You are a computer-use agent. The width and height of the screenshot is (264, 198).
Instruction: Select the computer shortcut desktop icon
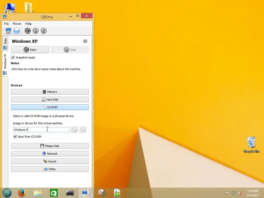tap(10, 8)
